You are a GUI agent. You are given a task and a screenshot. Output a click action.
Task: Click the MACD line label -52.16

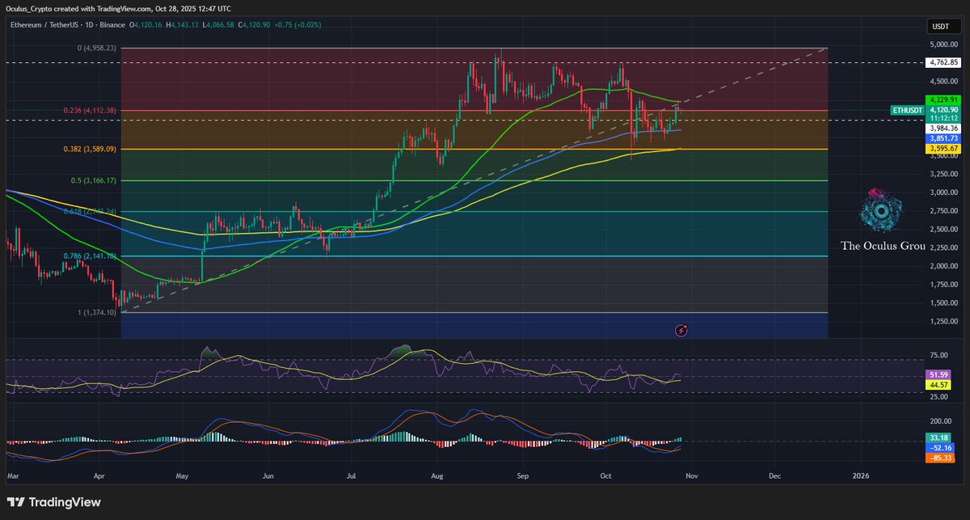coord(941,447)
